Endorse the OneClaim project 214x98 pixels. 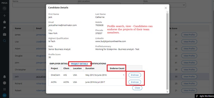click(x=135, y=75)
